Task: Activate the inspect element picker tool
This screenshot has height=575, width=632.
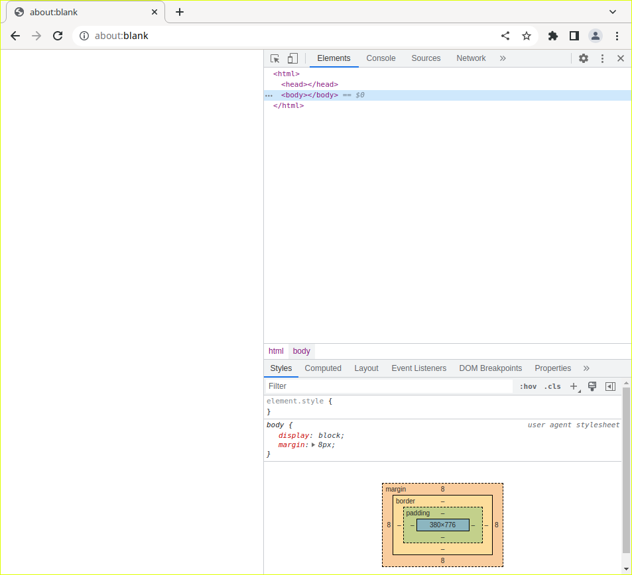Action: coord(275,58)
